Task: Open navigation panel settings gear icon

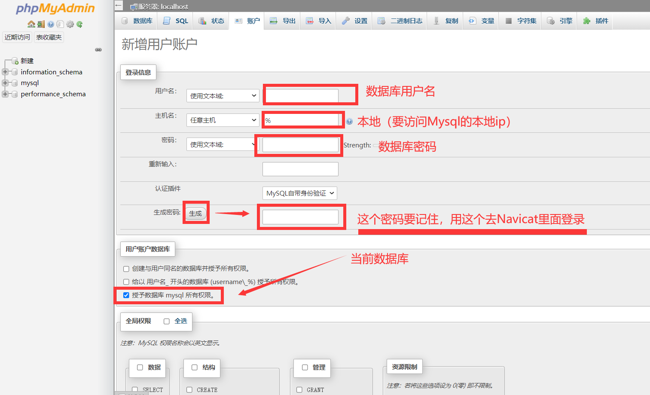Action: (70, 24)
